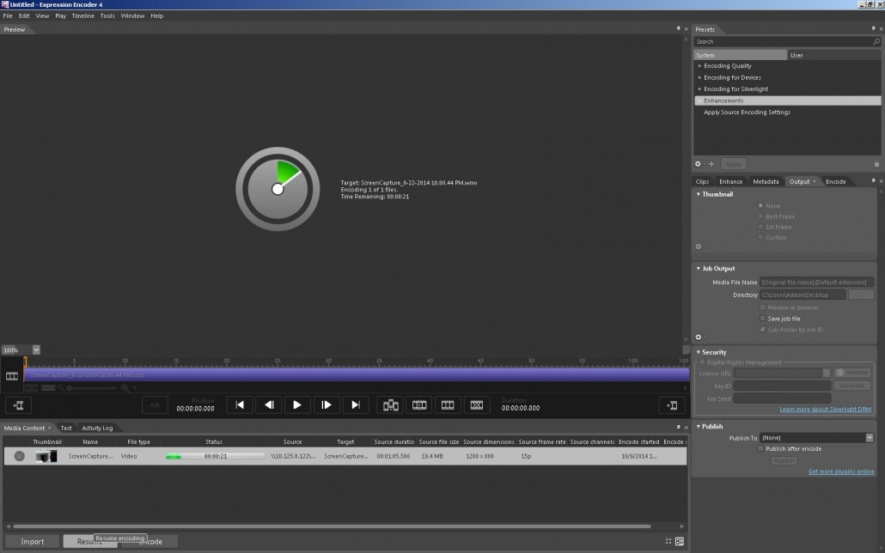Click the remove segment X filmstrip icon
Image resolution: width=885 pixels, height=553 pixels.
[x=476, y=405]
